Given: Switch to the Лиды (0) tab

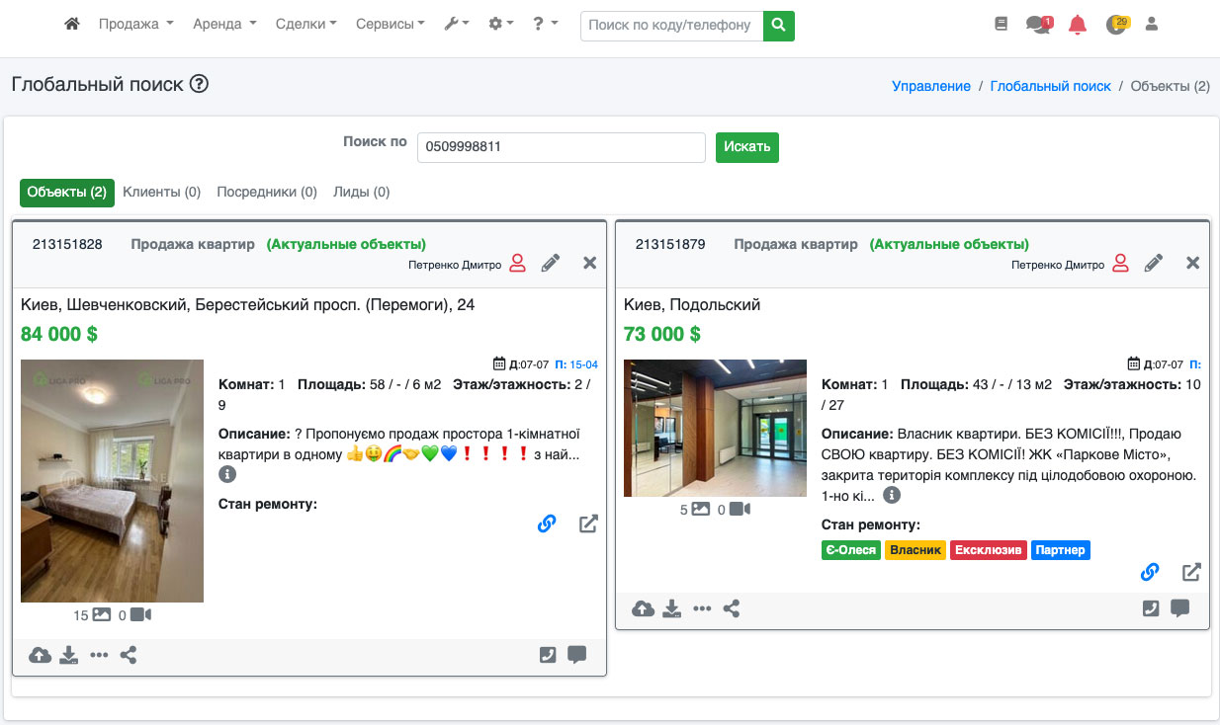Looking at the screenshot, I should 362,192.
